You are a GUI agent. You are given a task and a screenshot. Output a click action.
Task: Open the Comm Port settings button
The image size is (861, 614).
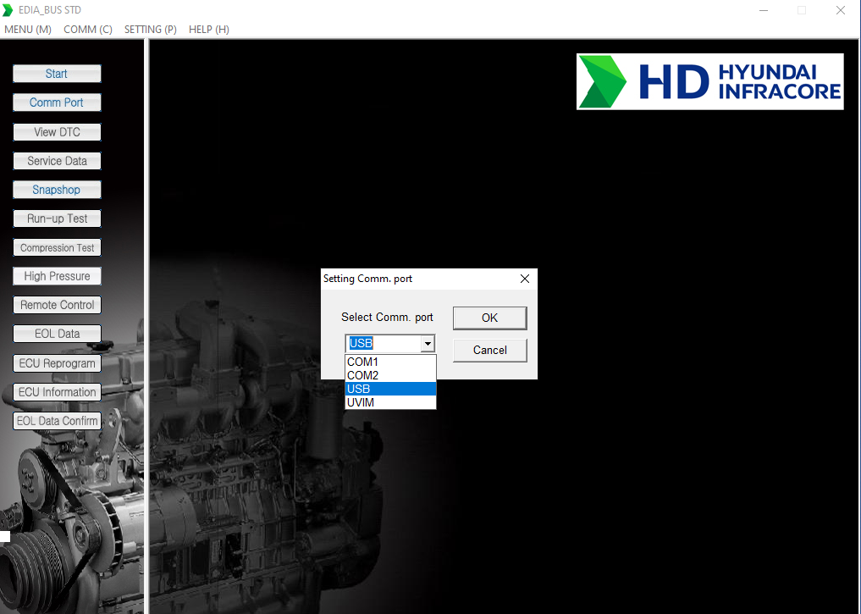coord(57,102)
